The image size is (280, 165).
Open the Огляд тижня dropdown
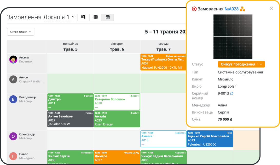[21, 32]
